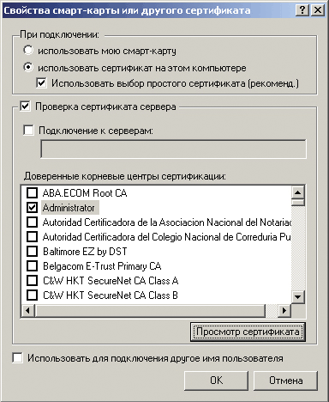
Task: Select 'использовать сертификат на этом компьютере' option
Action: click(28, 68)
